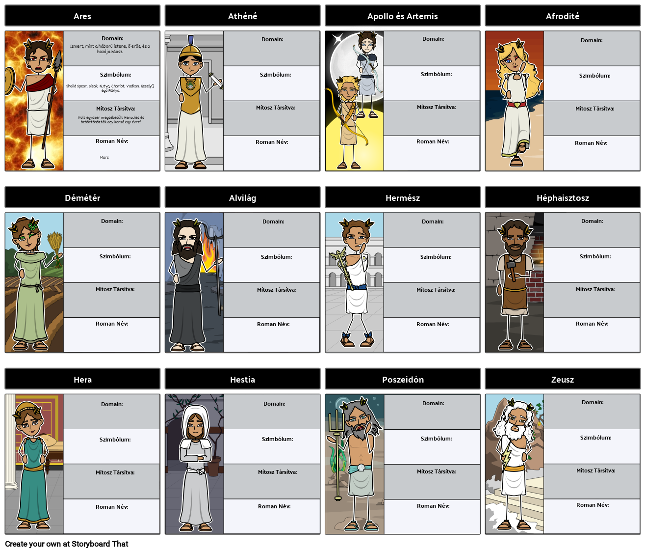Select the Alvilág character image

coord(194,282)
